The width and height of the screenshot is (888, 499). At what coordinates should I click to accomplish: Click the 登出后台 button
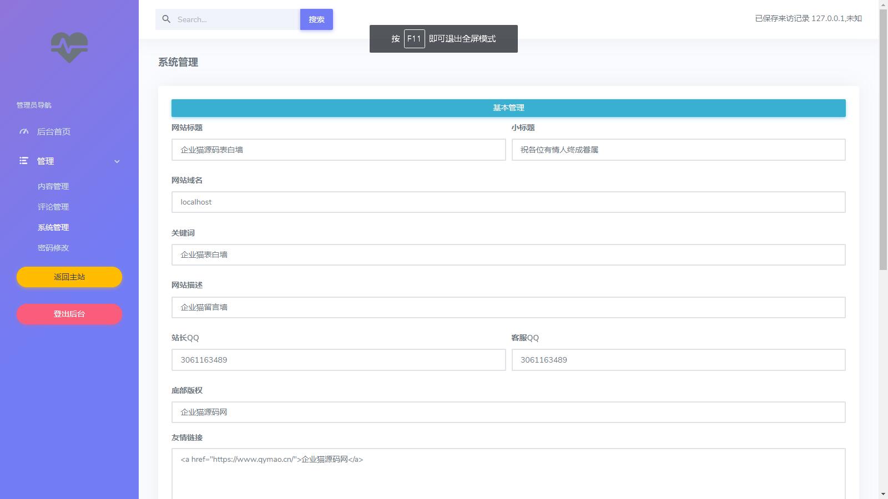pos(69,314)
